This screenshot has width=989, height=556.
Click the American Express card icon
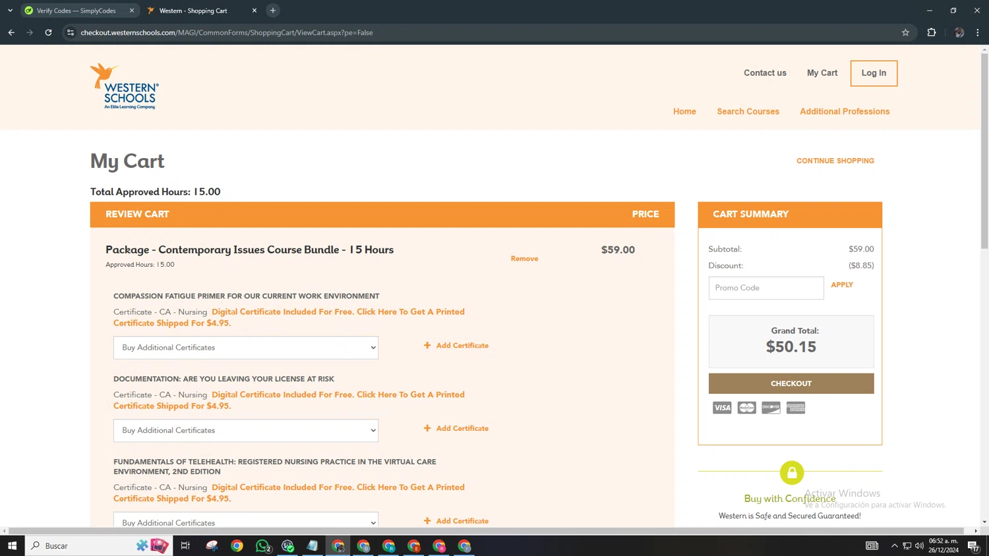click(796, 408)
